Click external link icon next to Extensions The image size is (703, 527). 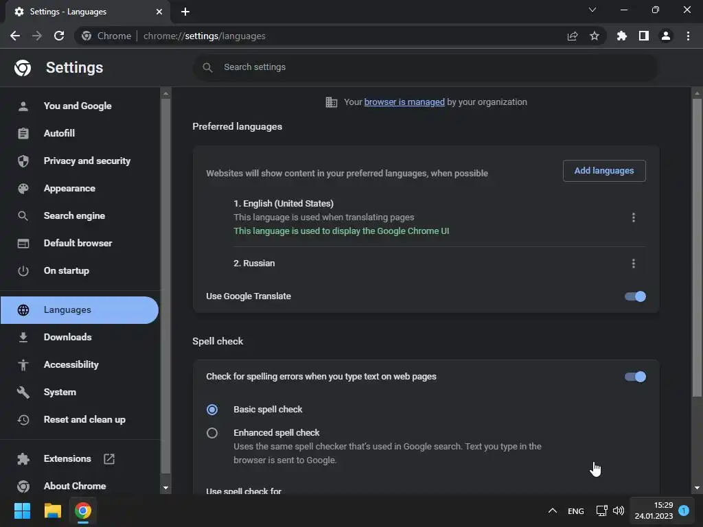[109, 459]
